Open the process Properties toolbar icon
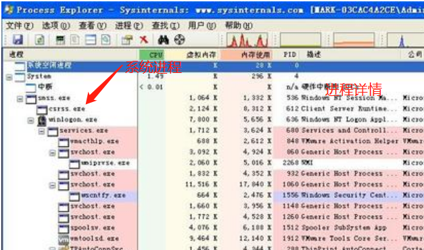Screen dimensions: 424x250 pyautogui.click(x=127, y=40)
